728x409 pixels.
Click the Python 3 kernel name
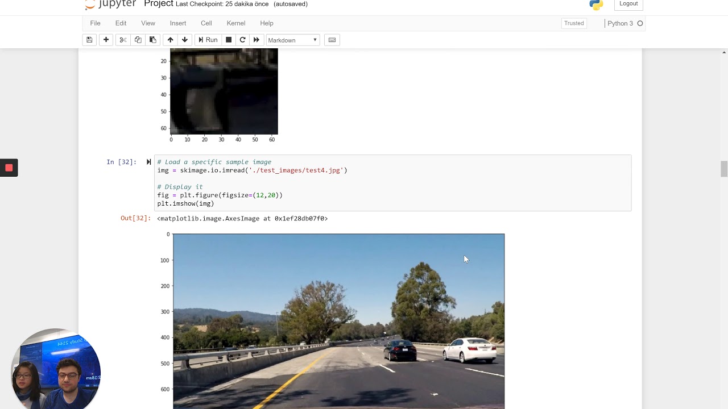[620, 23]
